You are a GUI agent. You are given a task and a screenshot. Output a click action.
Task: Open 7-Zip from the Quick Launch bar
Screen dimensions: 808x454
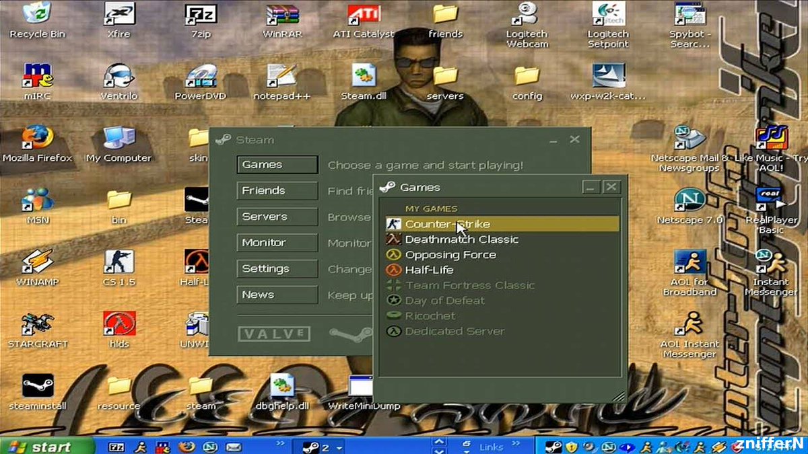(116, 447)
